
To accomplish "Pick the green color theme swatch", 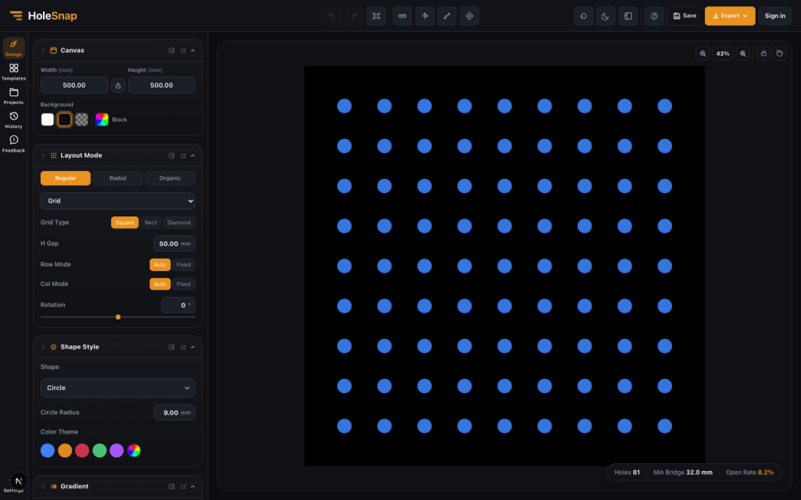I will 99,451.
